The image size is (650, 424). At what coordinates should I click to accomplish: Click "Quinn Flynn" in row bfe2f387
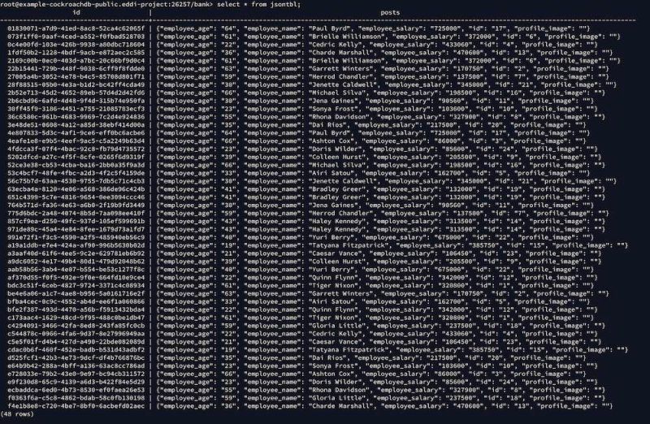click(333, 309)
